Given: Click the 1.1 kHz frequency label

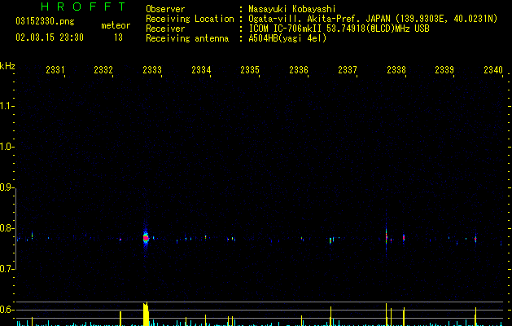Looking at the screenshot, I should [x=7, y=106].
